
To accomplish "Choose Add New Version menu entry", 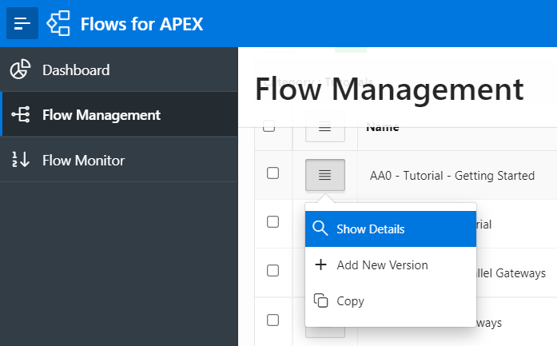I will [x=382, y=265].
